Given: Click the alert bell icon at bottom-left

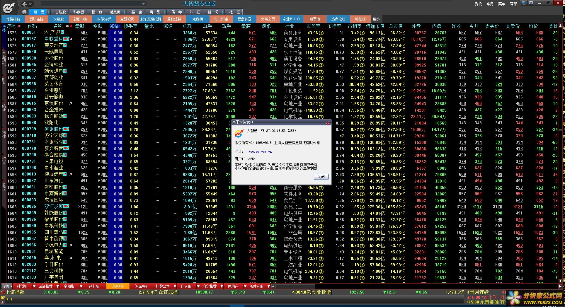Looking at the screenshot, I should point(3,302).
